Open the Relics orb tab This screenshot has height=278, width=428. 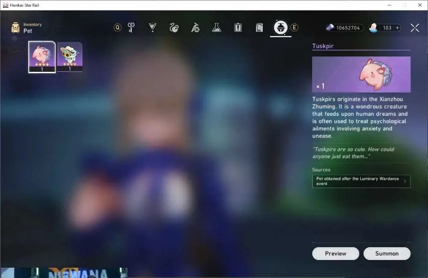click(174, 27)
